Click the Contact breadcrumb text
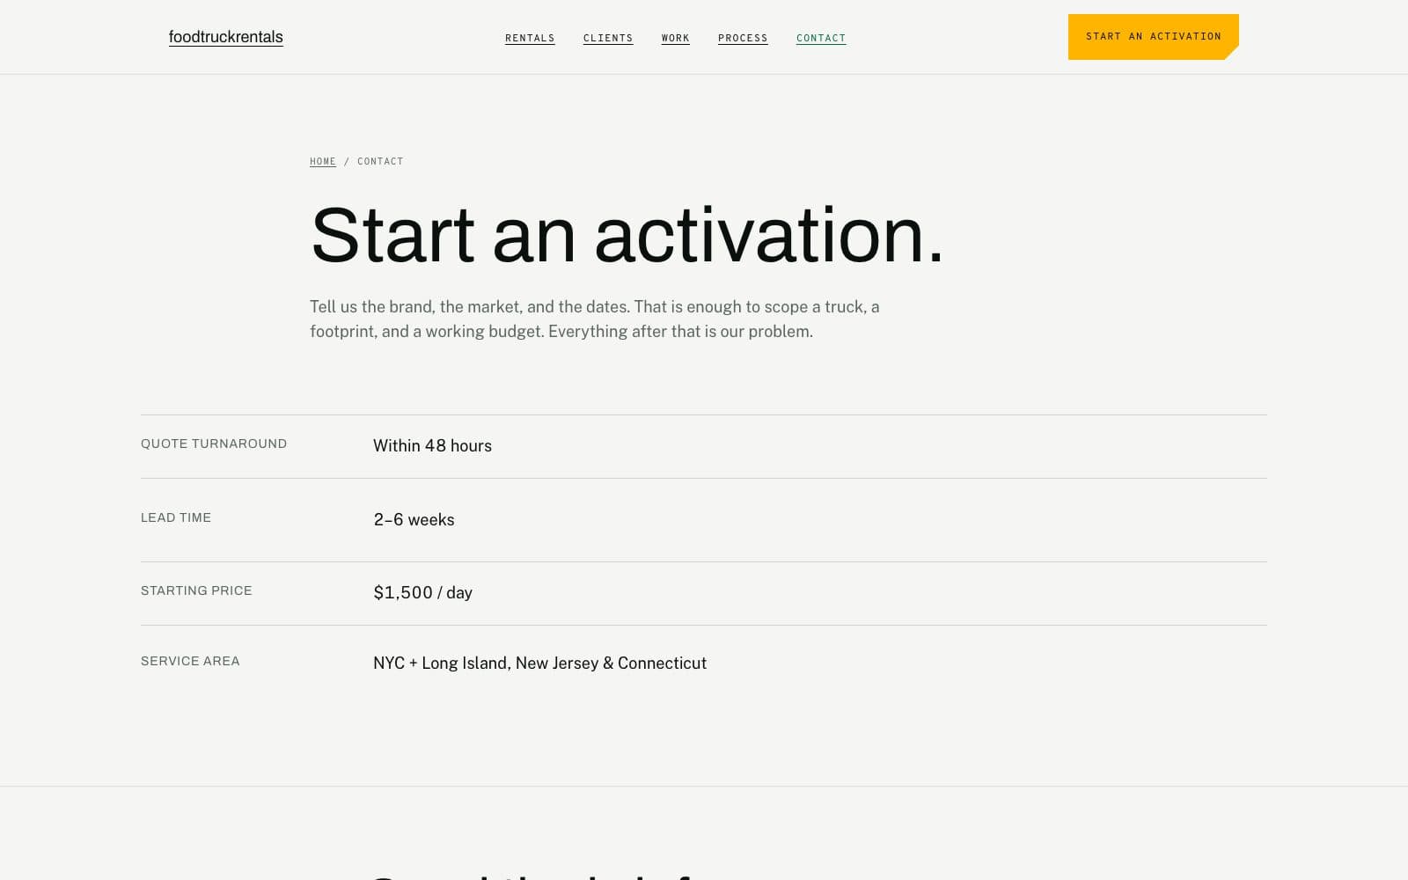The height and width of the screenshot is (880, 1408). 380,161
